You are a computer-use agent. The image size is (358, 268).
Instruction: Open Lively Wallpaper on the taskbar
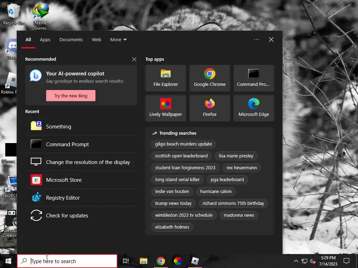pos(178,261)
